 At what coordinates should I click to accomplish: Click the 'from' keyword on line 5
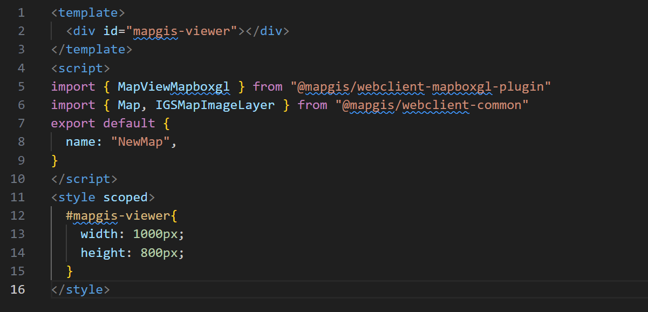(268, 86)
